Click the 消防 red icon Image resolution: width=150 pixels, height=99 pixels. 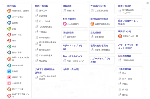9,41
